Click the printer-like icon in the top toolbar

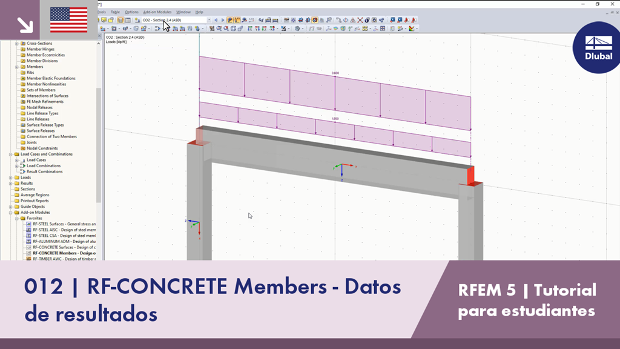point(268,20)
